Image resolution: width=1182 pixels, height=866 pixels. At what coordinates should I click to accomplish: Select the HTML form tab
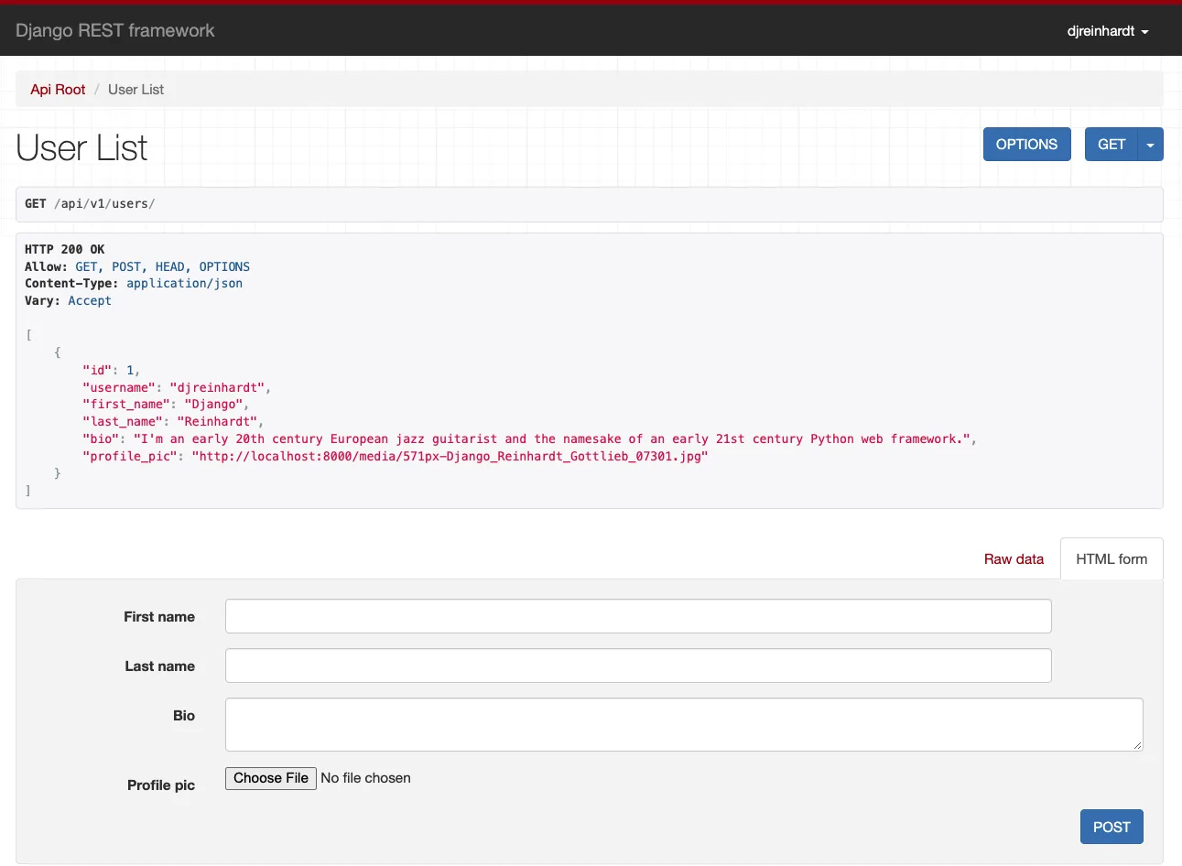1112,559
